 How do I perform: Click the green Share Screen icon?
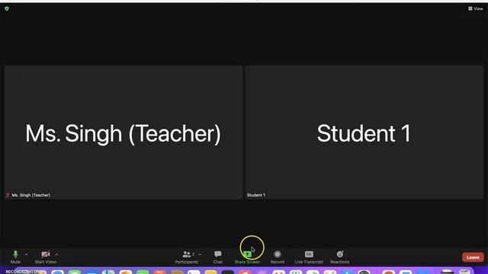pos(247,255)
